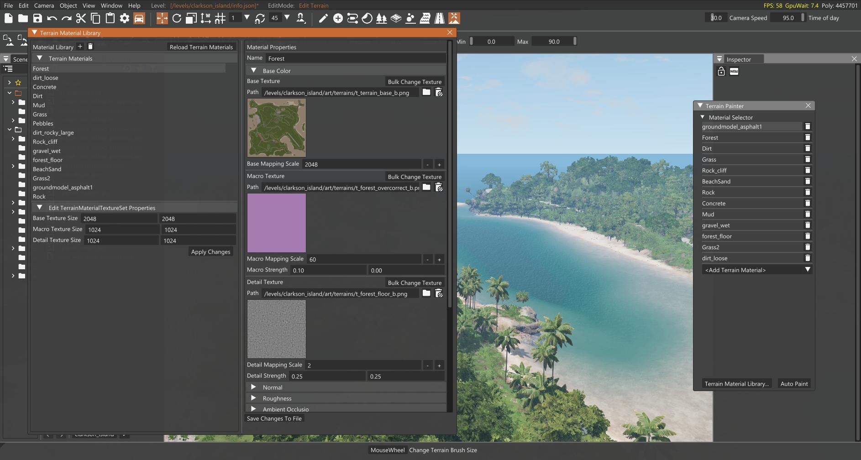This screenshot has width=861, height=460.
Task: Select the scale gizmo tool
Action: (191, 18)
